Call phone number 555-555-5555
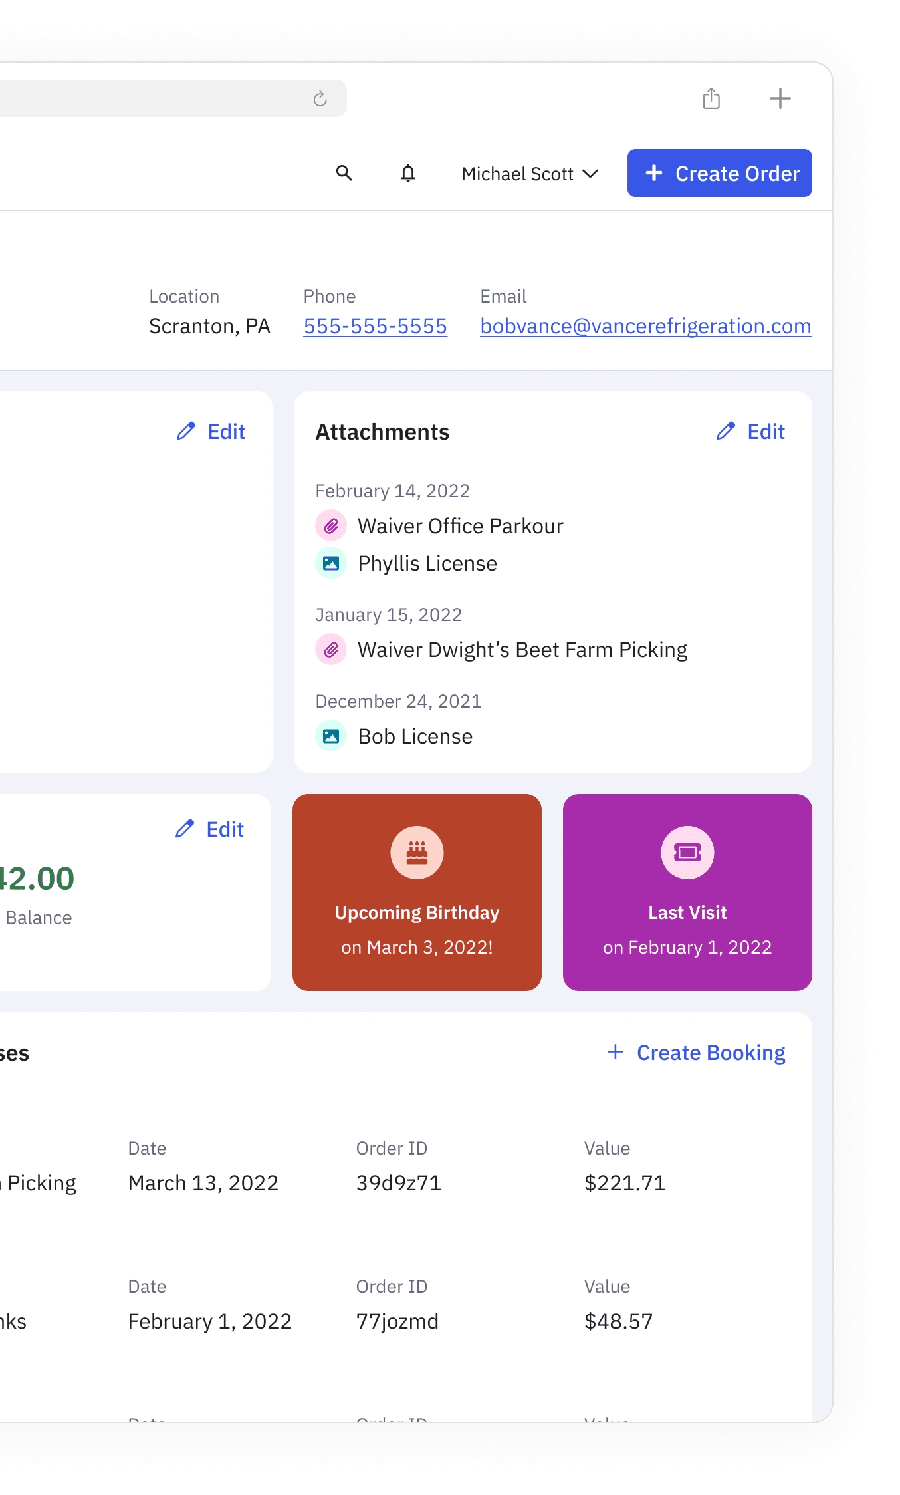900x1495 pixels. pos(375,326)
